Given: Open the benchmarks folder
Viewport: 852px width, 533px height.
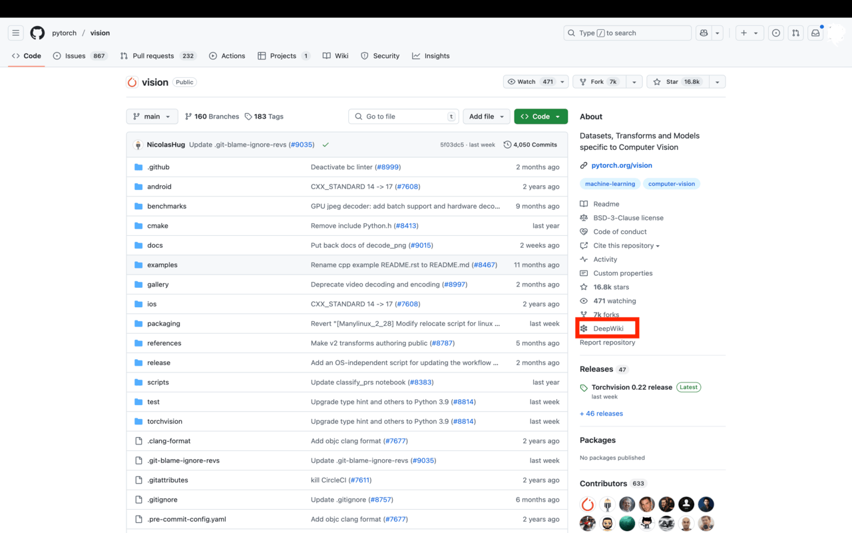Looking at the screenshot, I should click(x=166, y=207).
